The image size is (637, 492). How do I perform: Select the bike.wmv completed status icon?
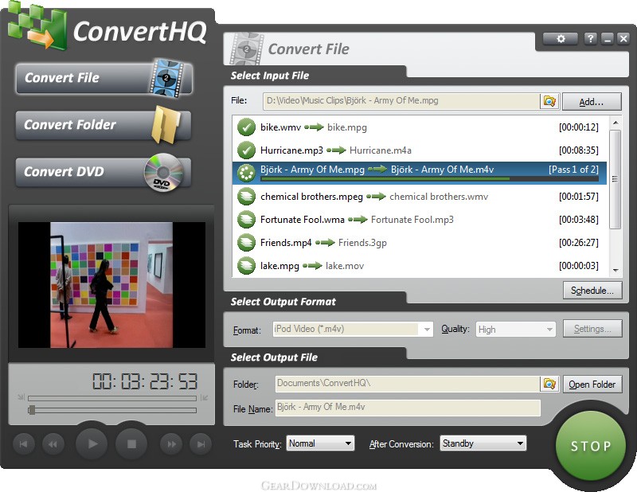pos(246,127)
